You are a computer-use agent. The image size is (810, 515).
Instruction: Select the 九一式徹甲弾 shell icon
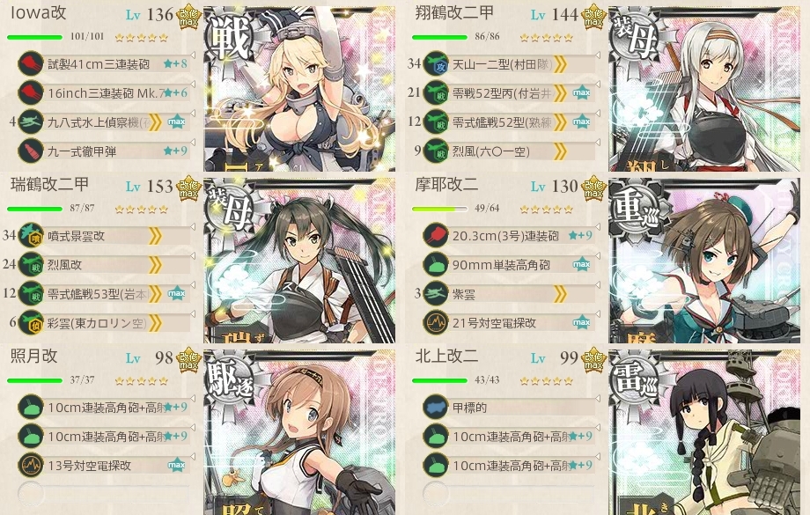pos(31,151)
